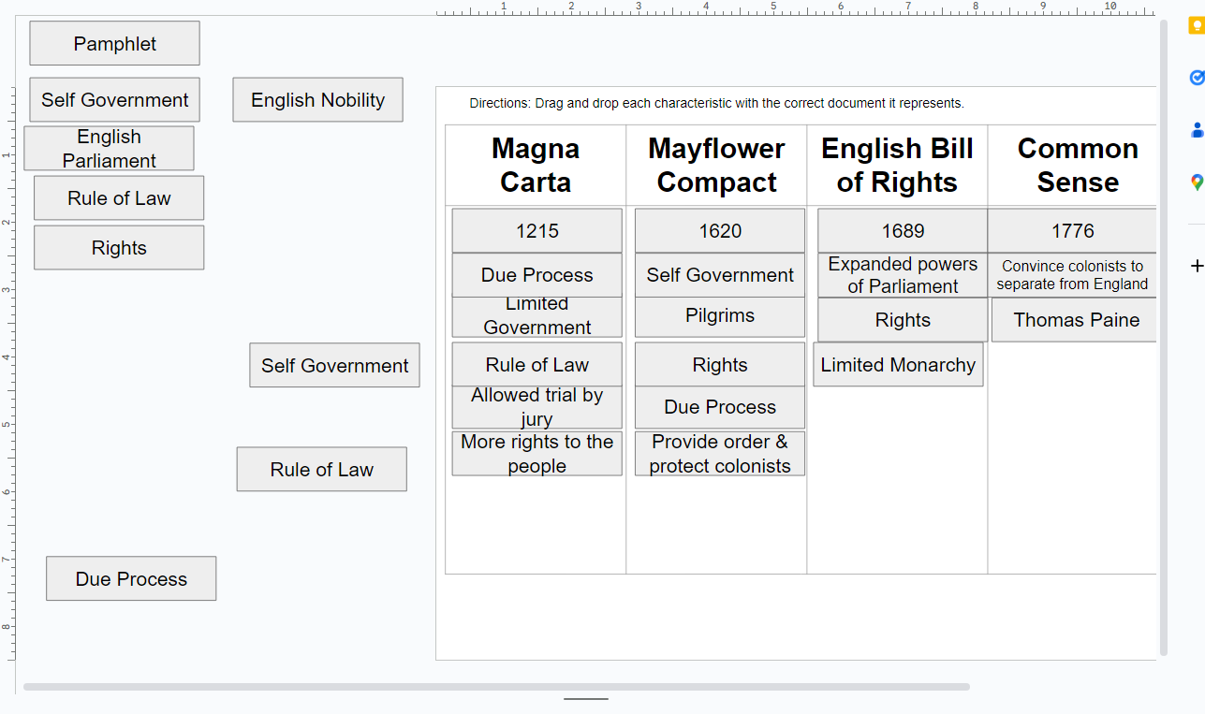Screen dimensions: 1205x714
Task: Click the horizontal scrollbar under the slide
Action: click(x=496, y=687)
